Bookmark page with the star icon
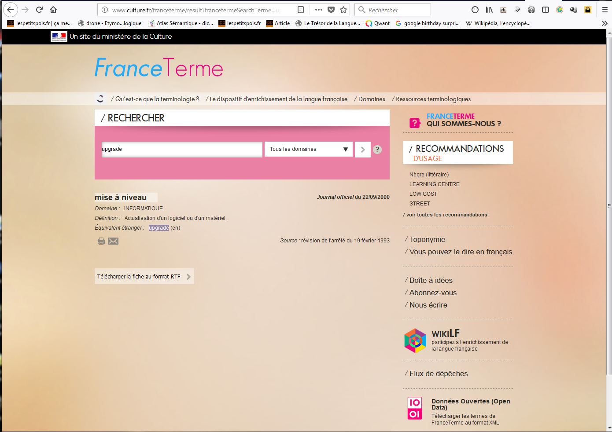The width and height of the screenshot is (612, 432). coord(343,10)
